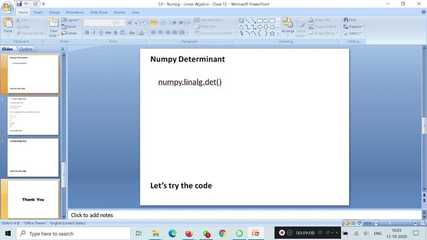This screenshot has height=240, width=427.
Task: Align text left in Paragraph group
Action: click(153, 33)
